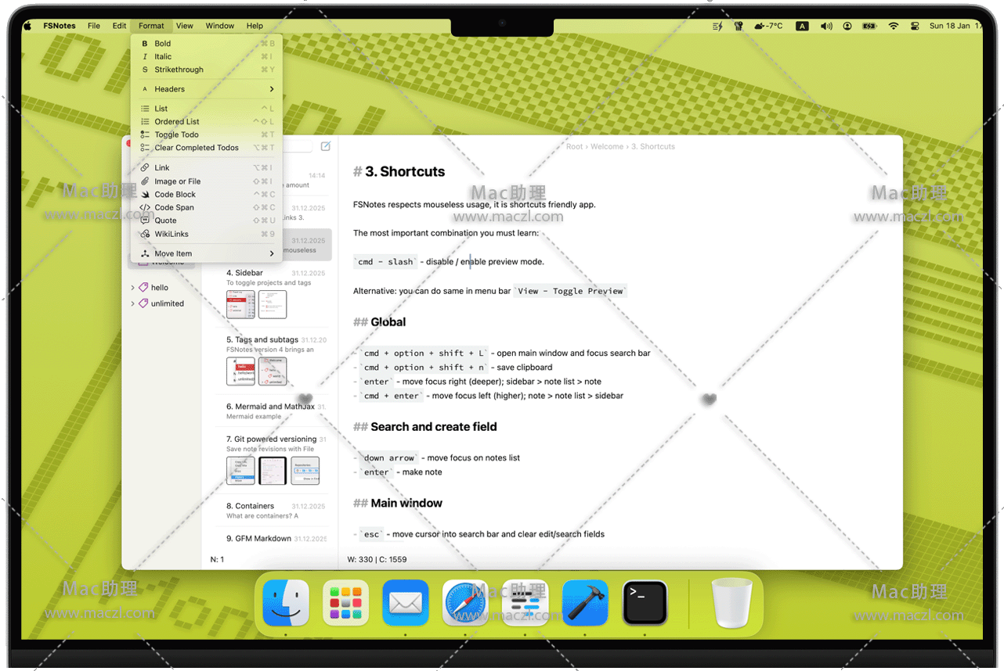Image resolution: width=1004 pixels, height=671 pixels.
Task: Click the Strikethrough S icon
Action: (x=145, y=70)
